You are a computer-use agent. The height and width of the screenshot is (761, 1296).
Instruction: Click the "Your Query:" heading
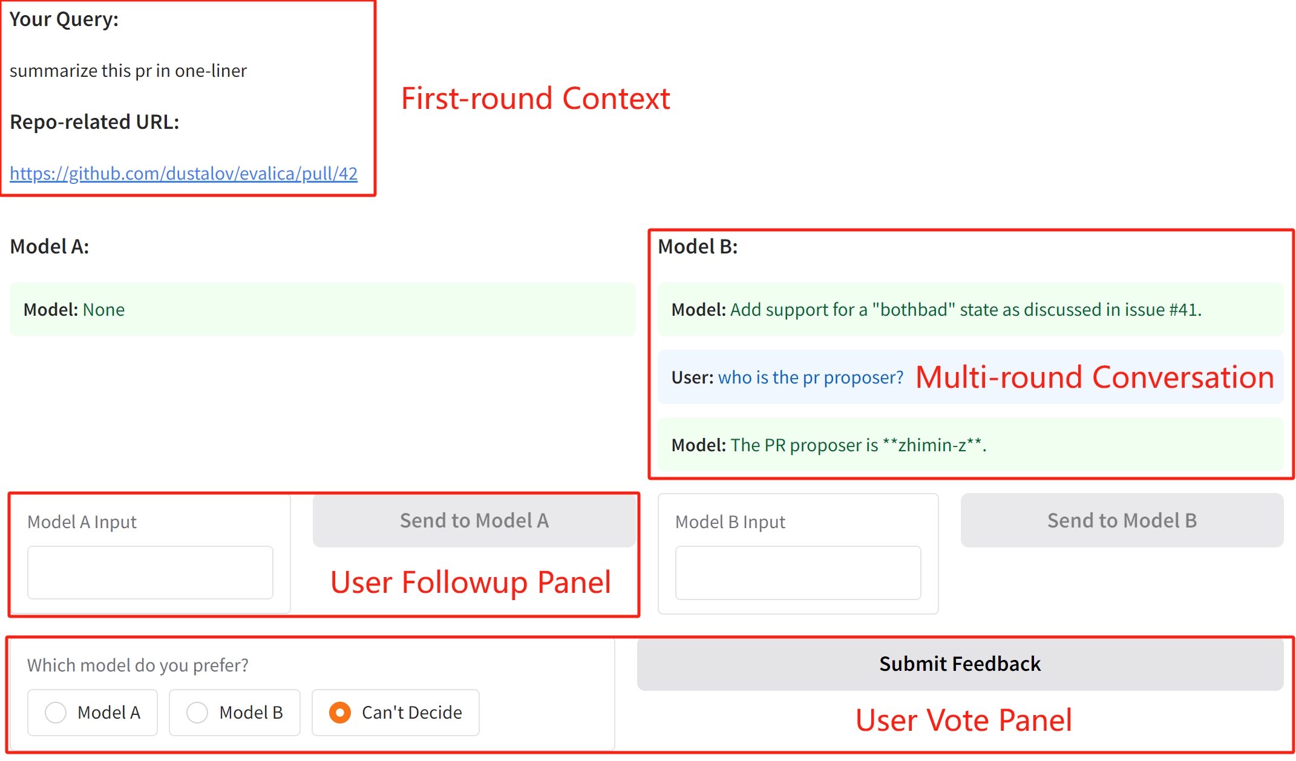click(x=64, y=19)
